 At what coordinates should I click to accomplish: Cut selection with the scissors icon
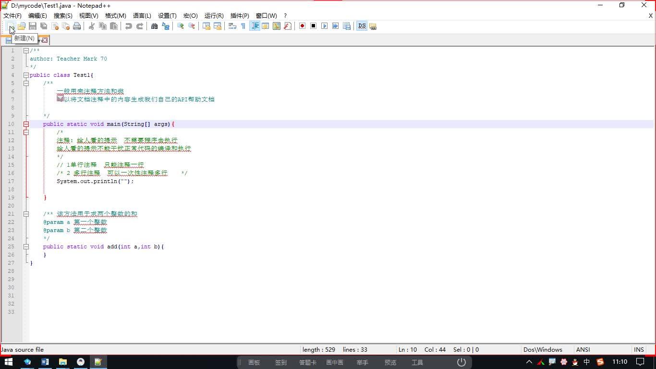click(91, 26)
